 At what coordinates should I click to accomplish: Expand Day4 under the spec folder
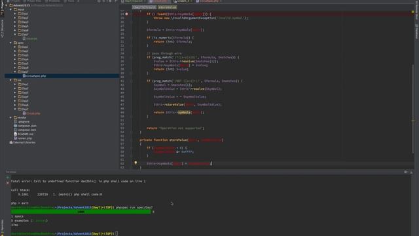15,60
